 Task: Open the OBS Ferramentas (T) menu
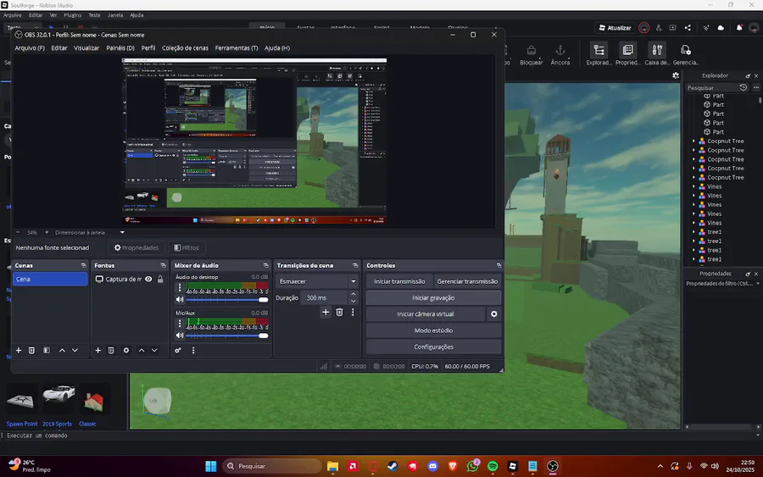(x=237, y=48)
